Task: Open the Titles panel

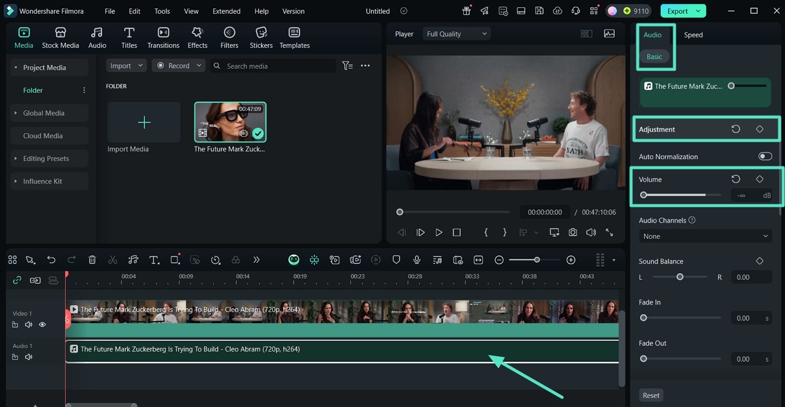Action: pyautogui.click(x=129, y=37)
